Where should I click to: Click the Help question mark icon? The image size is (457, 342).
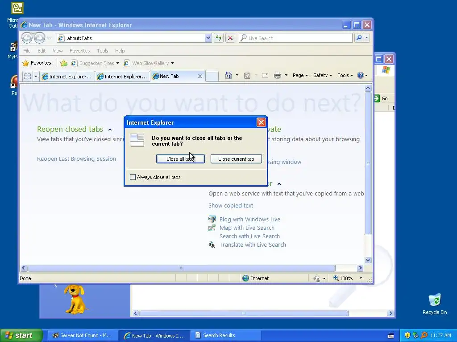coord(361,75)
